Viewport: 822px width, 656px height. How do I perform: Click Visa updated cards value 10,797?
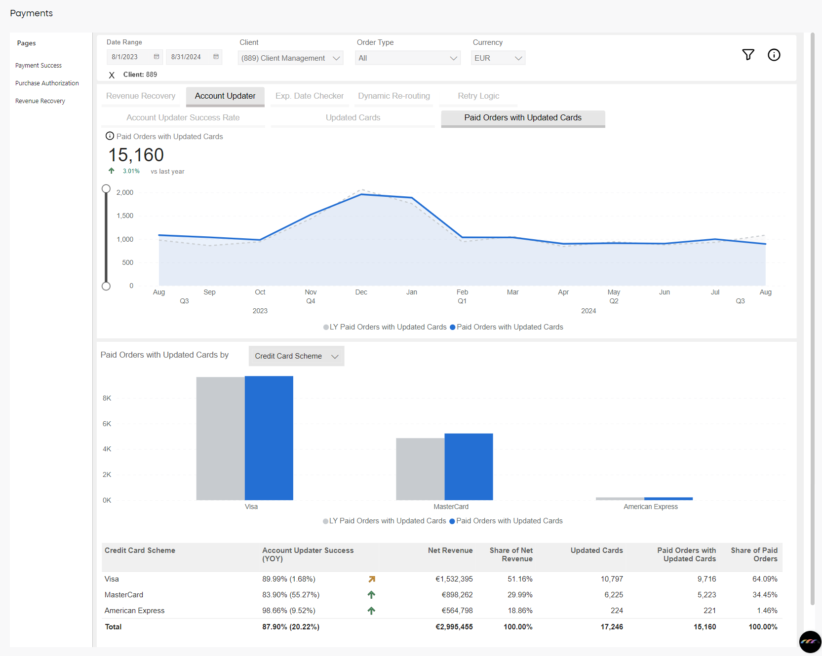(x=612, y=579)
